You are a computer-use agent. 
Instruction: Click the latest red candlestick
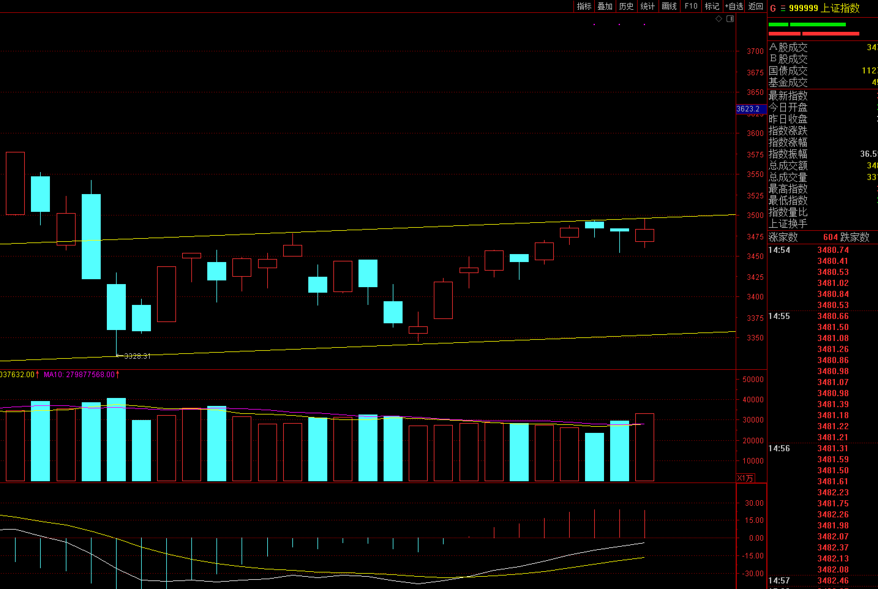tap(644, 235)
